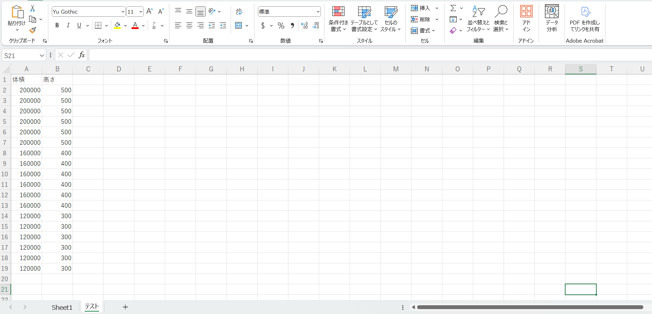Click the percent style icon
Viewport: 652px width, 314px height.
click(x=281, y=26)
